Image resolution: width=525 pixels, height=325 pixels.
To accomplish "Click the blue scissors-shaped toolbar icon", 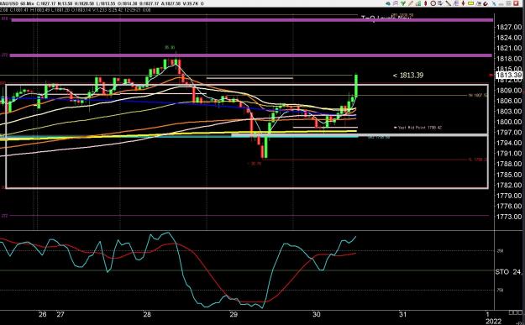I will [x=494, y=3].
